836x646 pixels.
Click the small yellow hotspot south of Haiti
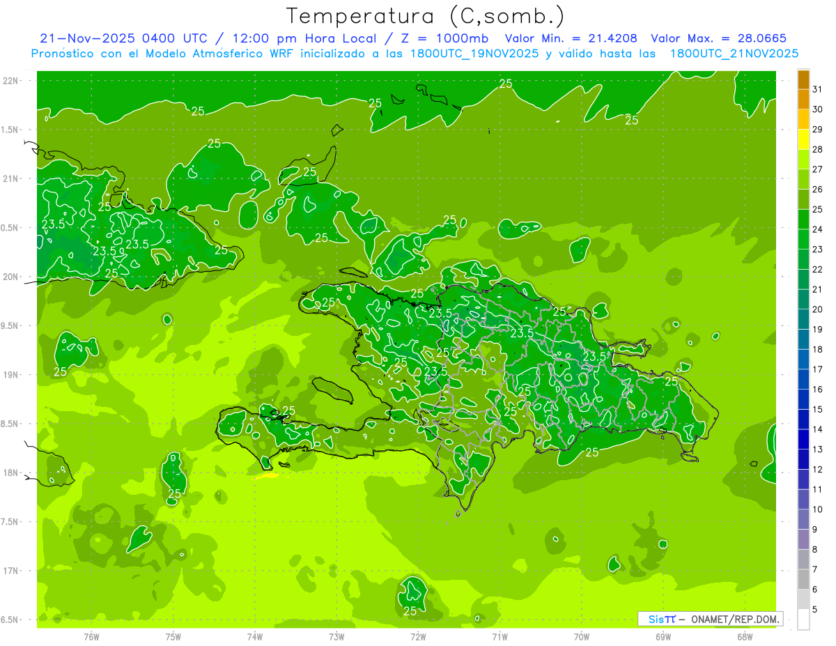tap(265, 477)
